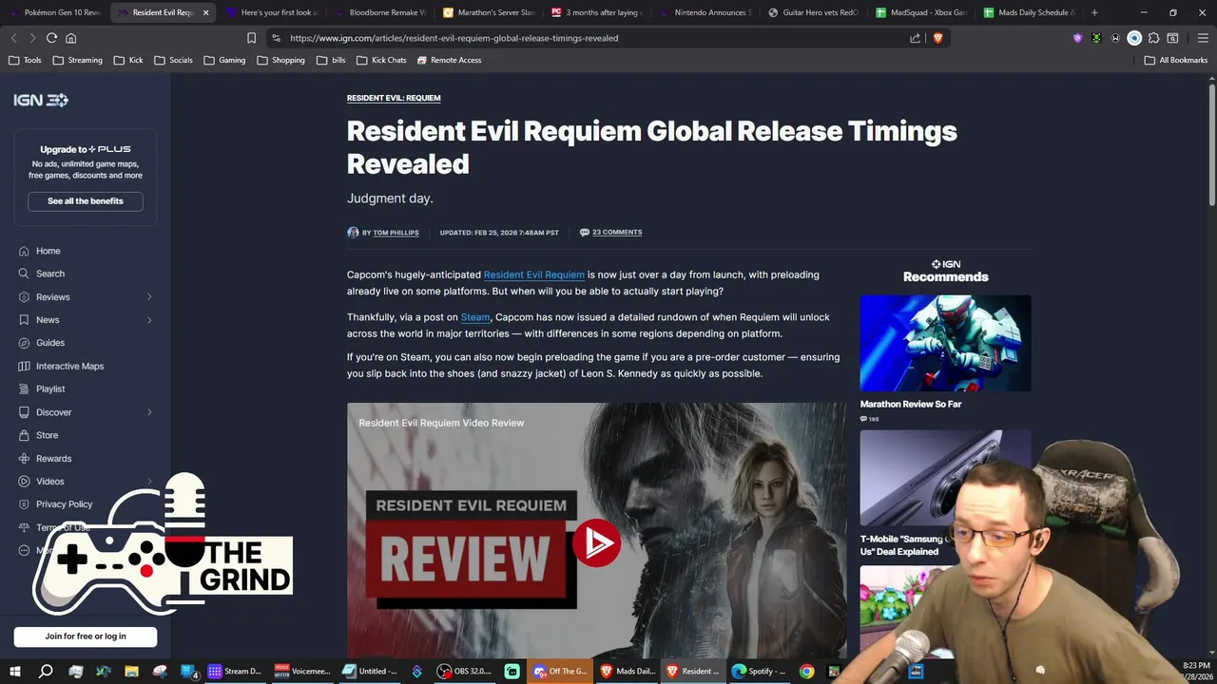The image size is (1217, 684).
Task: Follow the Resident Evil Requiem article link
Action: [533, 275]
